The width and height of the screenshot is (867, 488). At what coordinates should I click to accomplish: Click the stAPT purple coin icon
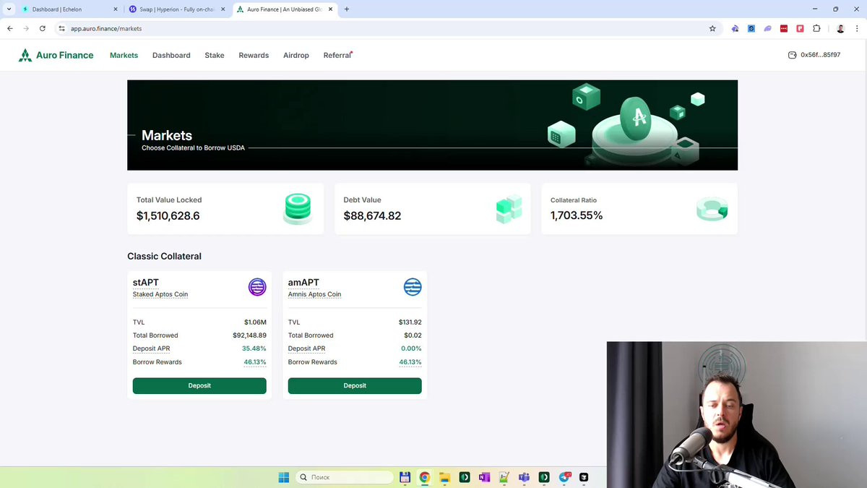click(257, 287)
